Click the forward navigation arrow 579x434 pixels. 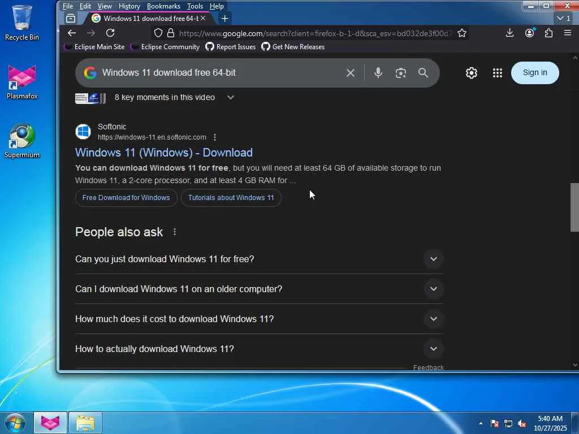pos(91,33)
